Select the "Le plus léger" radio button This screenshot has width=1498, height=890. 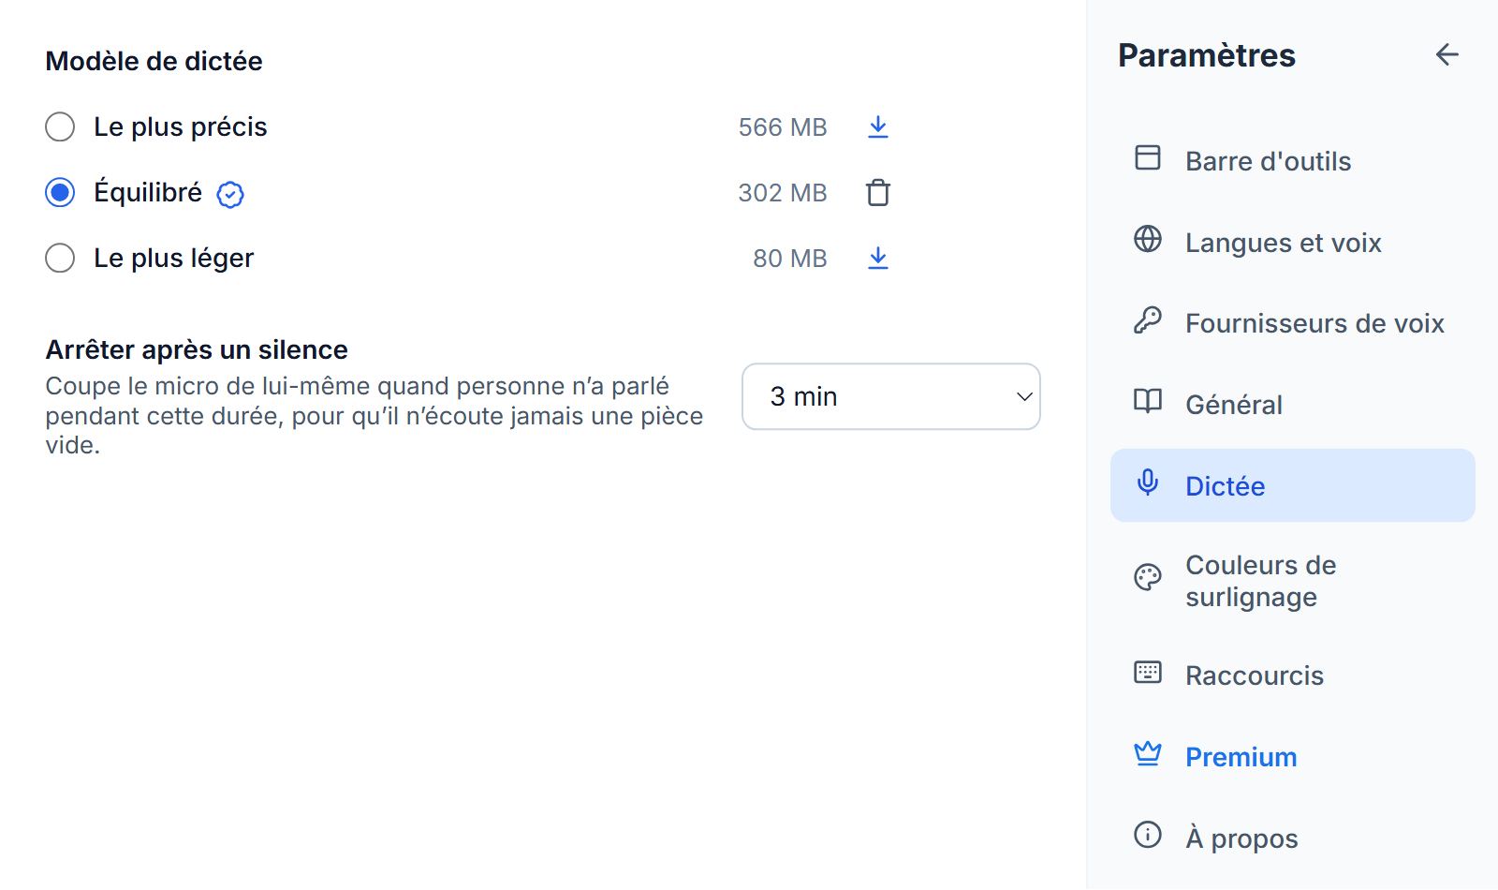point(60,258)
